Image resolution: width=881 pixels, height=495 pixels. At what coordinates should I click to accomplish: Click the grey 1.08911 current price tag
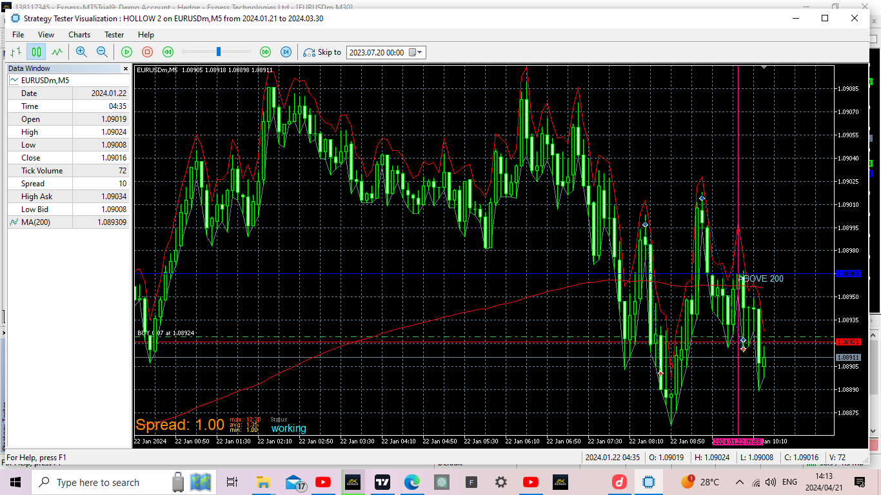(848, 357)
